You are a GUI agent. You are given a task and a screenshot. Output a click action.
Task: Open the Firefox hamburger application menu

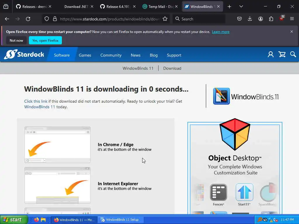click(292, 19)
